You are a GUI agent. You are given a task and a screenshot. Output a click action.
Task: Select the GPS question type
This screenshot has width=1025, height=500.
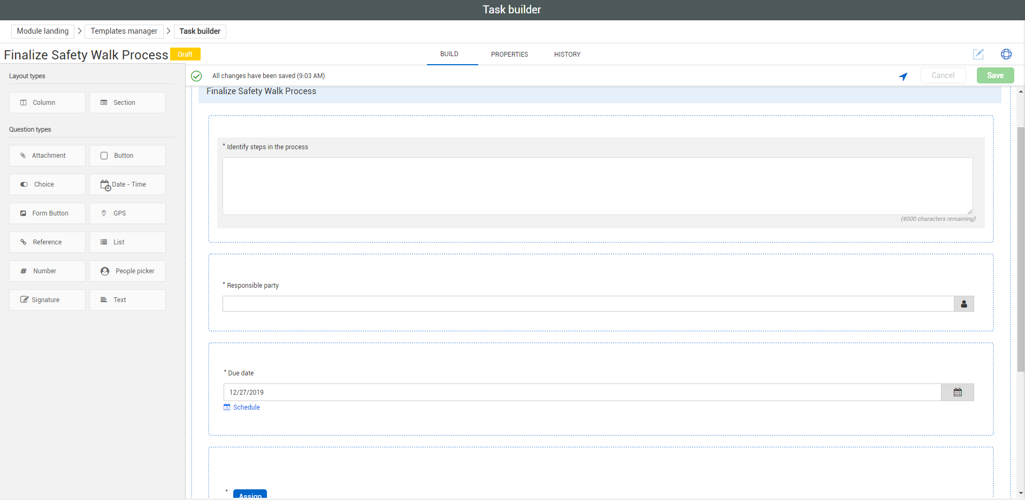click(x=127, y=213)
